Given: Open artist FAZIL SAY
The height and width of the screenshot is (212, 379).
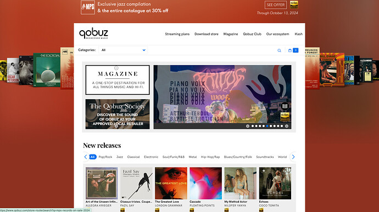Looking at the screenshot, I should [127, 205].
